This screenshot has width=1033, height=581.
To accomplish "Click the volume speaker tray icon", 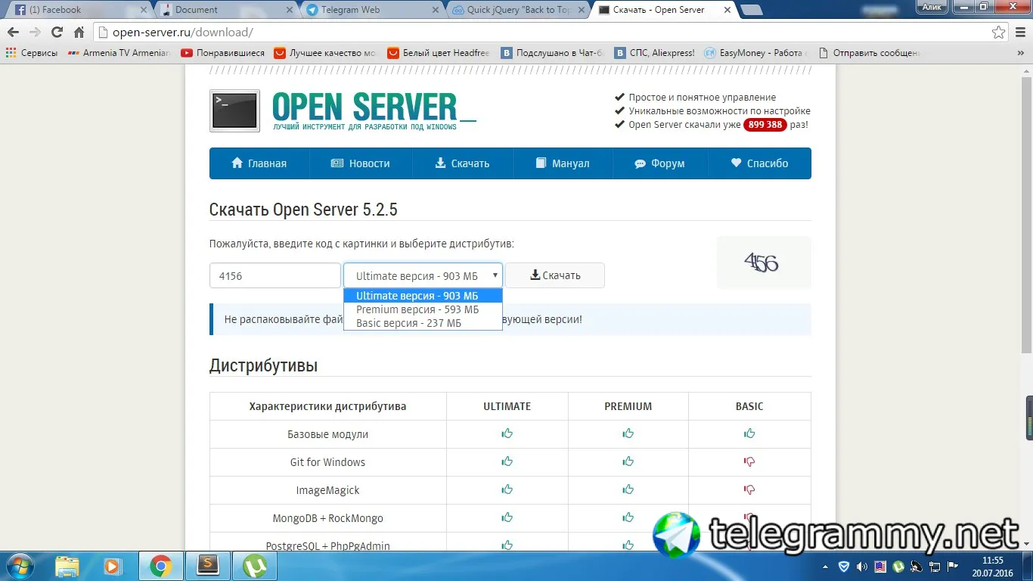I will click(x=862, y=567).
